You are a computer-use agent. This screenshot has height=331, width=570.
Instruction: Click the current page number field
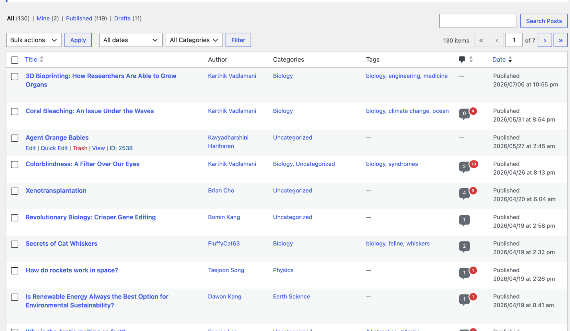coord(514,40)
